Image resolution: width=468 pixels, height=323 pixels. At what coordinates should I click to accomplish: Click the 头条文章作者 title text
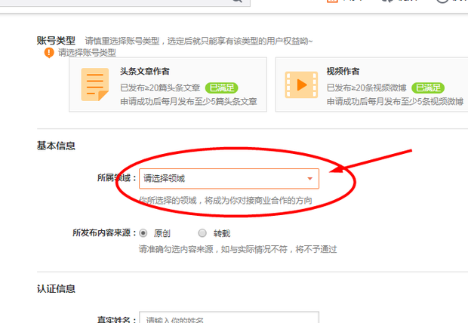(x=145, y=72)
